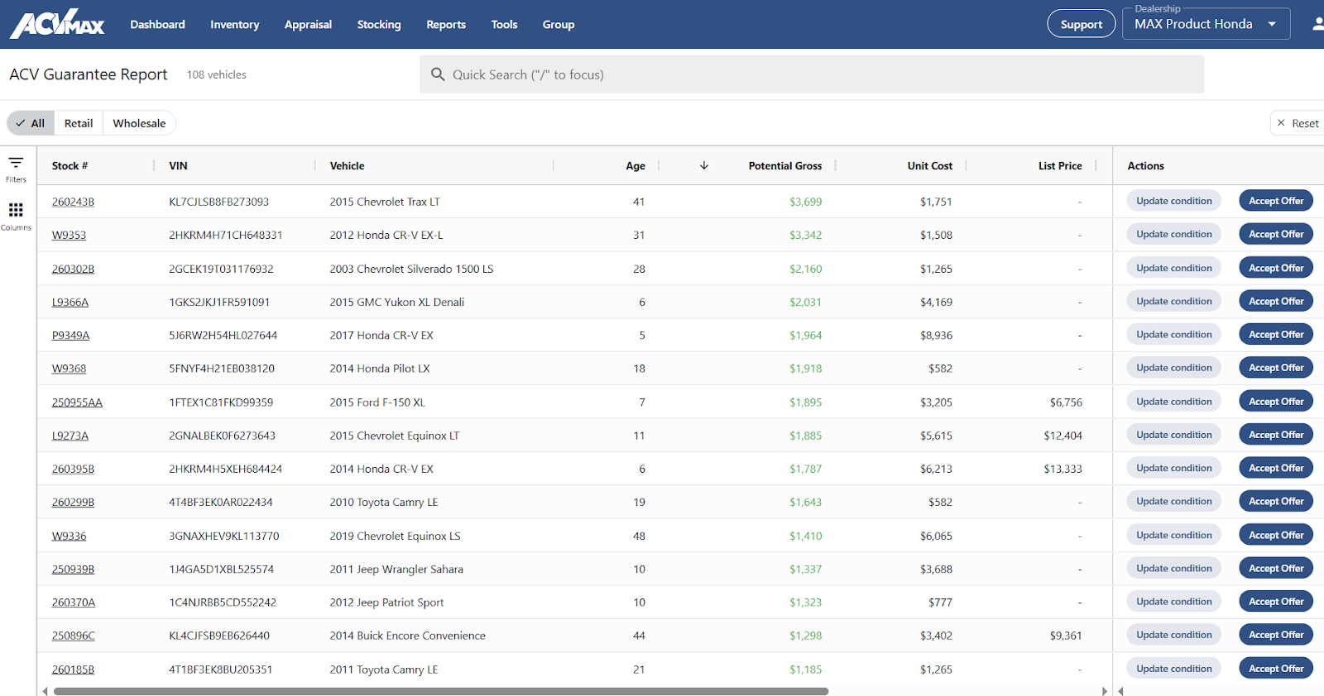Open stock number W9353 link

coord(69,235)
